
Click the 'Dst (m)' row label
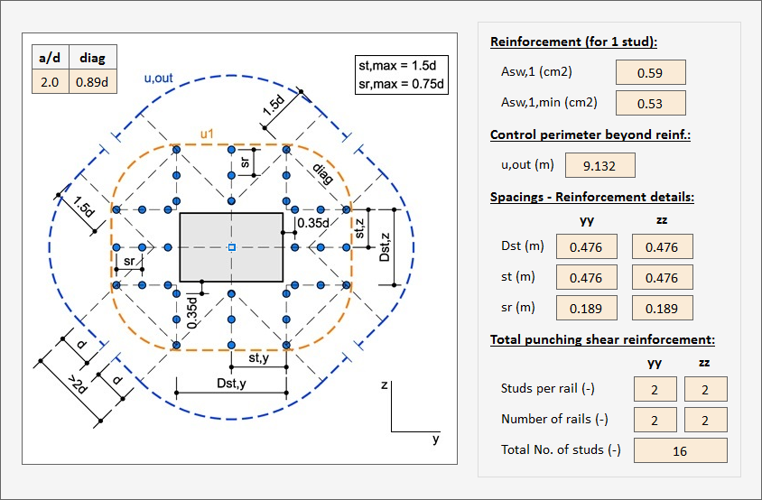click(x=522, y=245)
